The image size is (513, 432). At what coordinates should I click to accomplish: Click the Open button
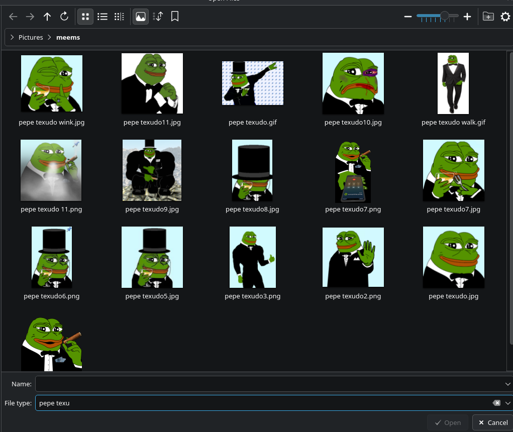[448, 422]
